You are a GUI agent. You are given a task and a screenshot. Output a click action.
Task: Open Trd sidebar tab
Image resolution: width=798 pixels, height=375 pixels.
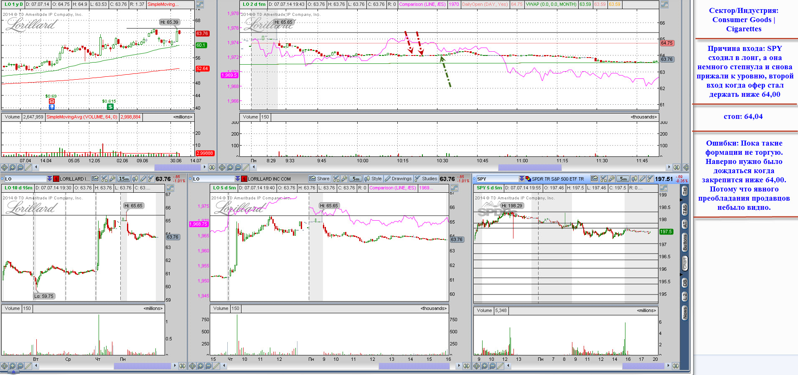click(x=685, y=191)
